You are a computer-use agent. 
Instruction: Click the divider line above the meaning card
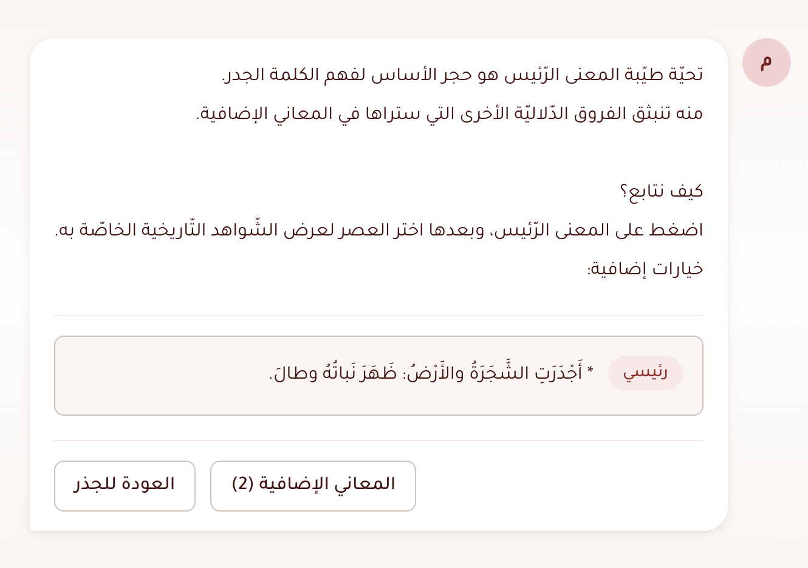click(x=378, y=316)
